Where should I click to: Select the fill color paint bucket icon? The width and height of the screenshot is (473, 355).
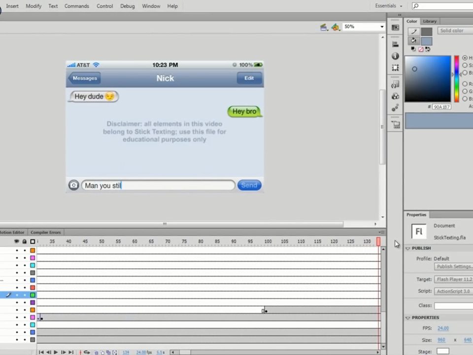pyautogui.click(x=414, y=40)
